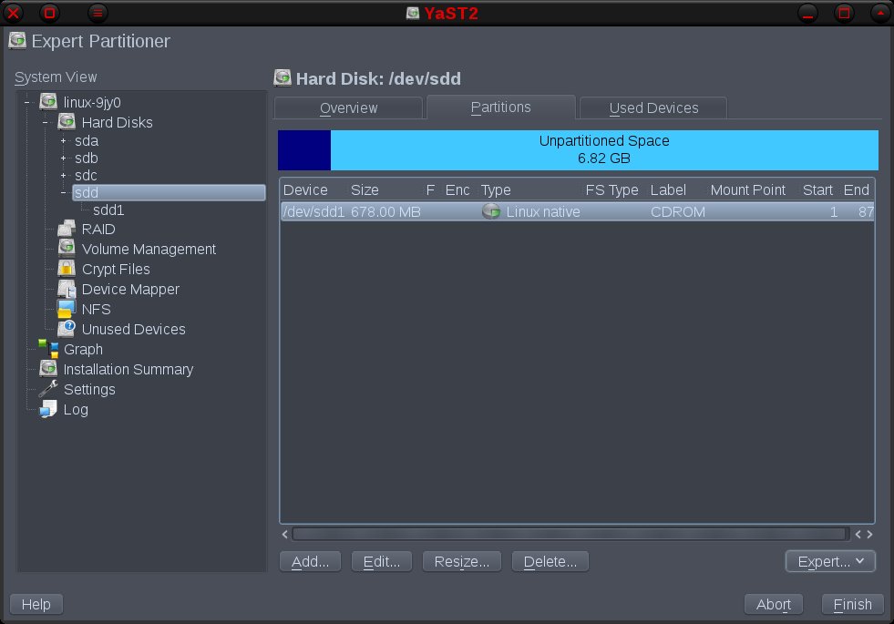Click the Finish button
Viewport: 894px width, 624px height.
(852, 604)
